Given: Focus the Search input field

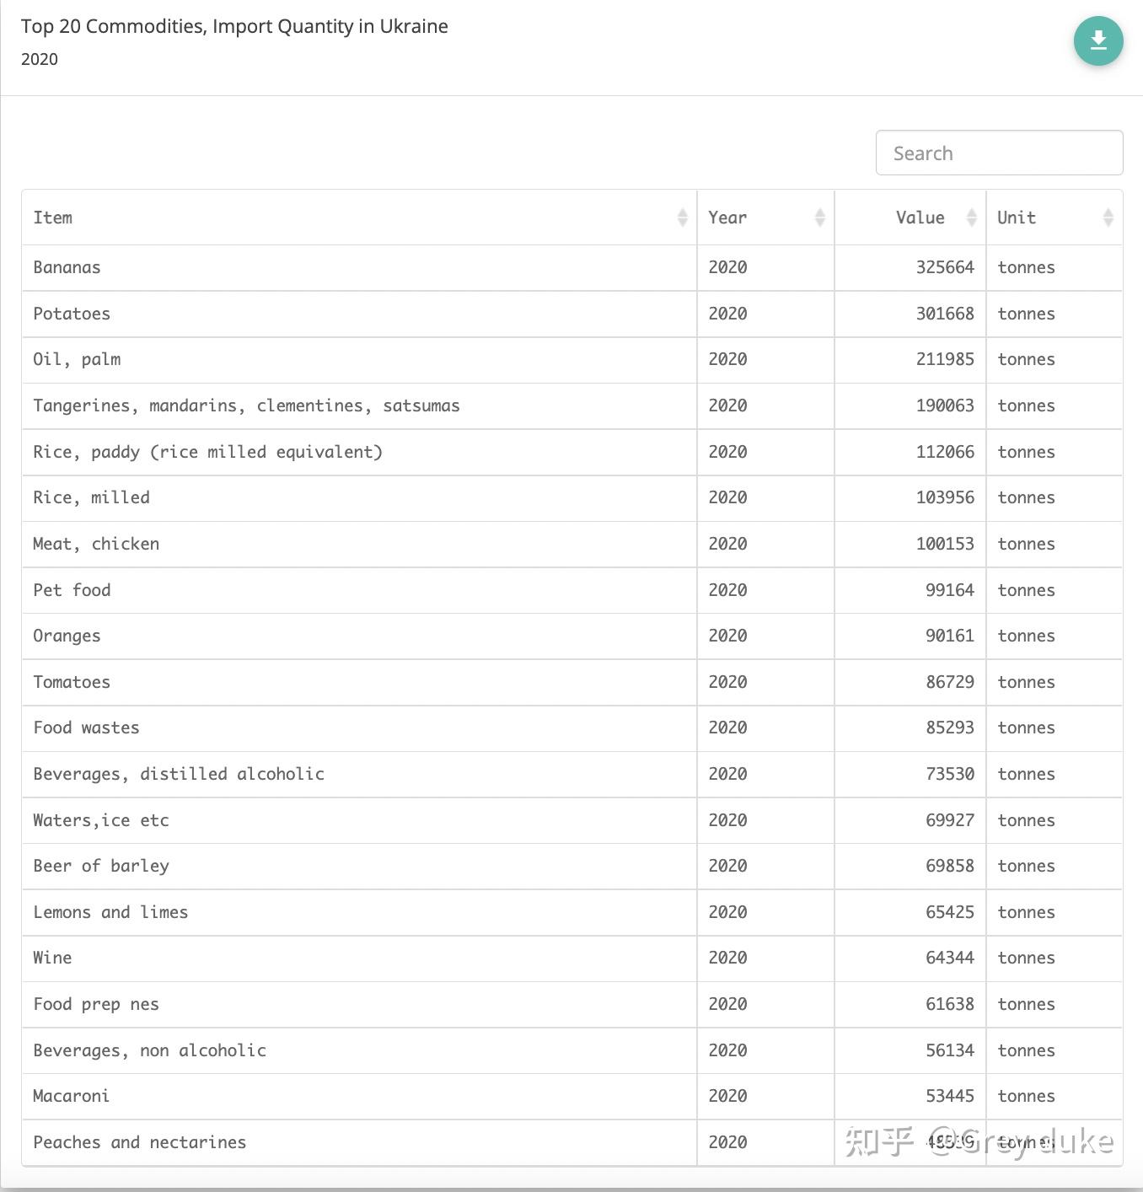Looking at the screenshot, I should coord(999,153).
